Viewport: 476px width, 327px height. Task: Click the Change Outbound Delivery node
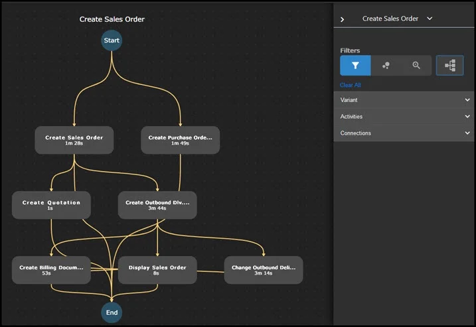[x=263, y=270]
